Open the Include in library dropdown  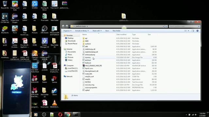[82, 31]
